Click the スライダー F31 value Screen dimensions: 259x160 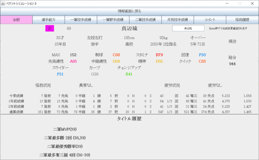60,74
